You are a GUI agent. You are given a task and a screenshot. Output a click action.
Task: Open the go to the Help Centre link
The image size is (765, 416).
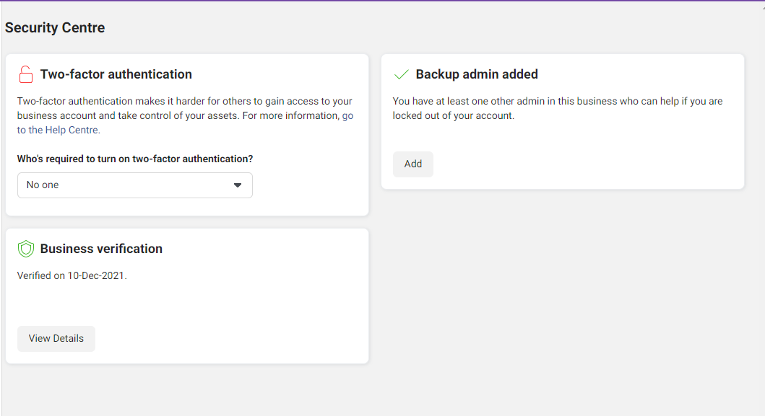[186, 123]
